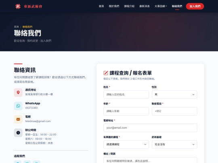The image size is (218, 163).
Task: Click the pencil edit icon beside 課程查詢
Action: pyautogui.click(x=106, y=73)
